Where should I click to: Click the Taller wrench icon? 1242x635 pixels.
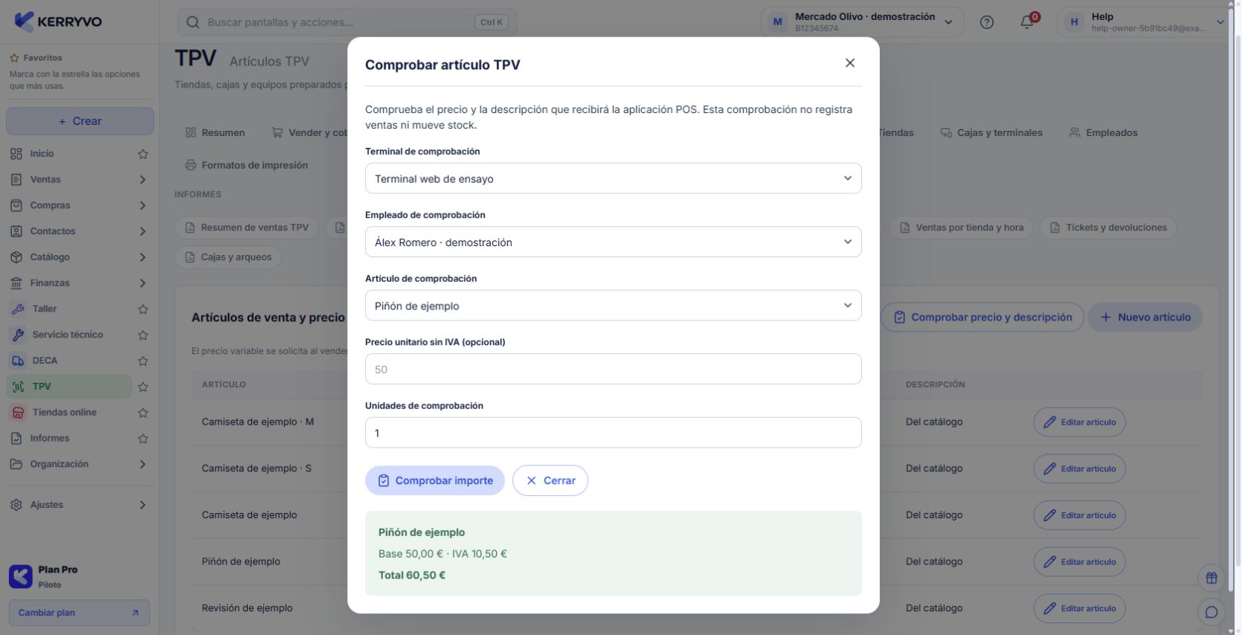point(18,309)
